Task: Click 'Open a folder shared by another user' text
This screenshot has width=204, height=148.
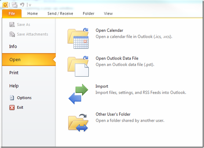Action: point(130,121)
